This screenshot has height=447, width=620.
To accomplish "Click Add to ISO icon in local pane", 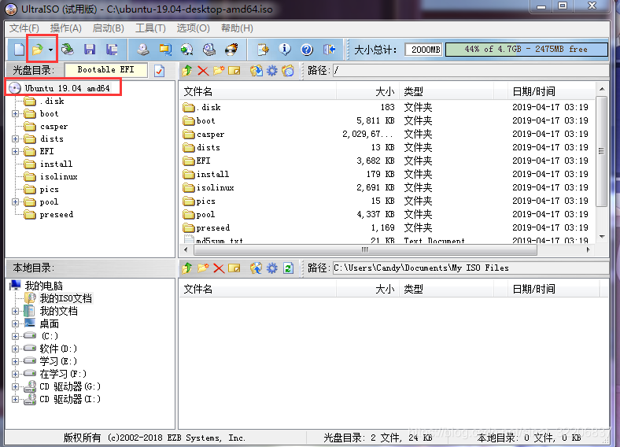I will pos(256,268).
